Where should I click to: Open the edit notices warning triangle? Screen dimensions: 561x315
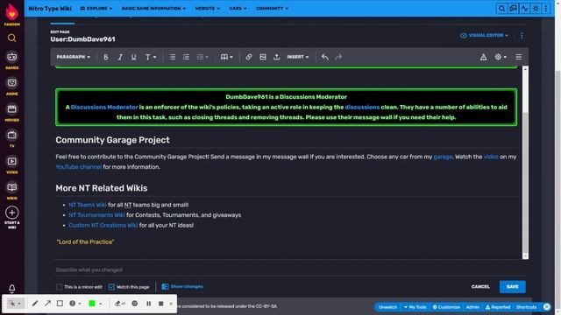[483, 57]
